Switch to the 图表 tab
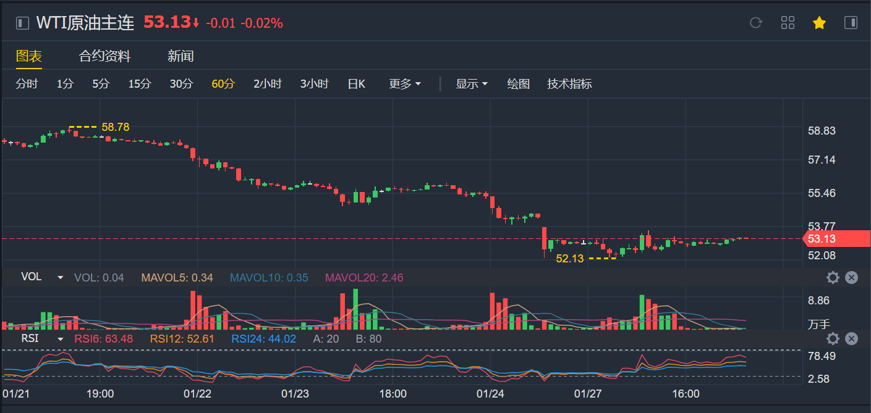871x413 pixels. point(29,56)
